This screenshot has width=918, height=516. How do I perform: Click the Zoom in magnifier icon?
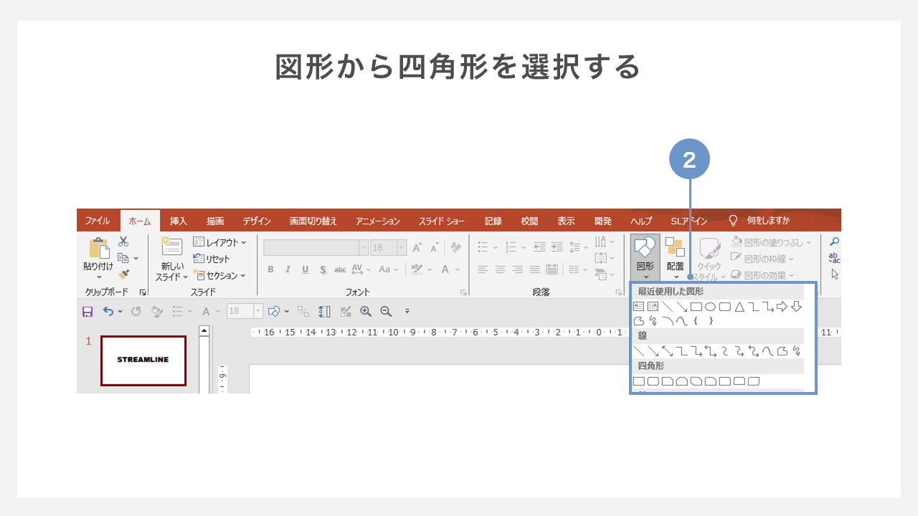pyautogui.click(x=366, y=311)
